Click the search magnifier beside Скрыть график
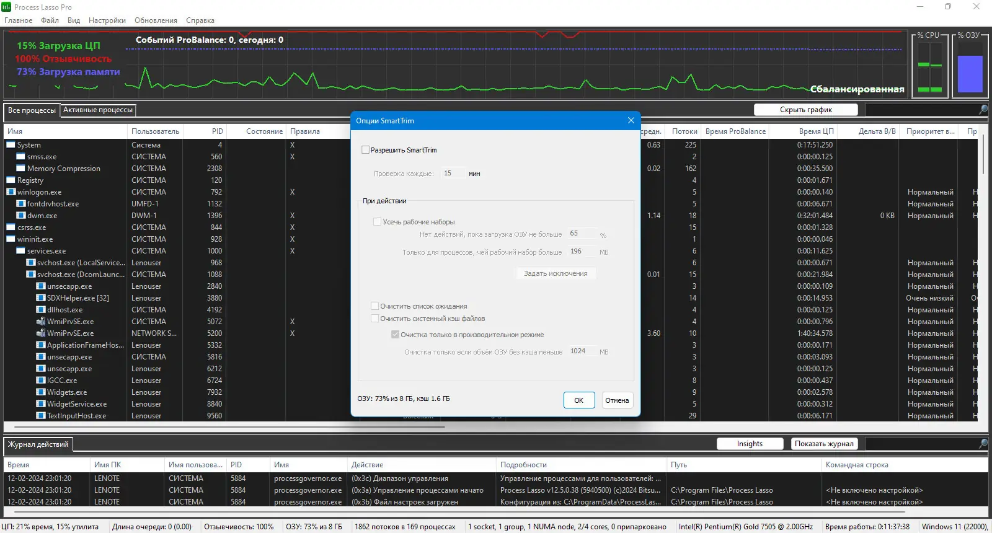The image size is (992, 533). pyautogui.click(x=983, y=110)
